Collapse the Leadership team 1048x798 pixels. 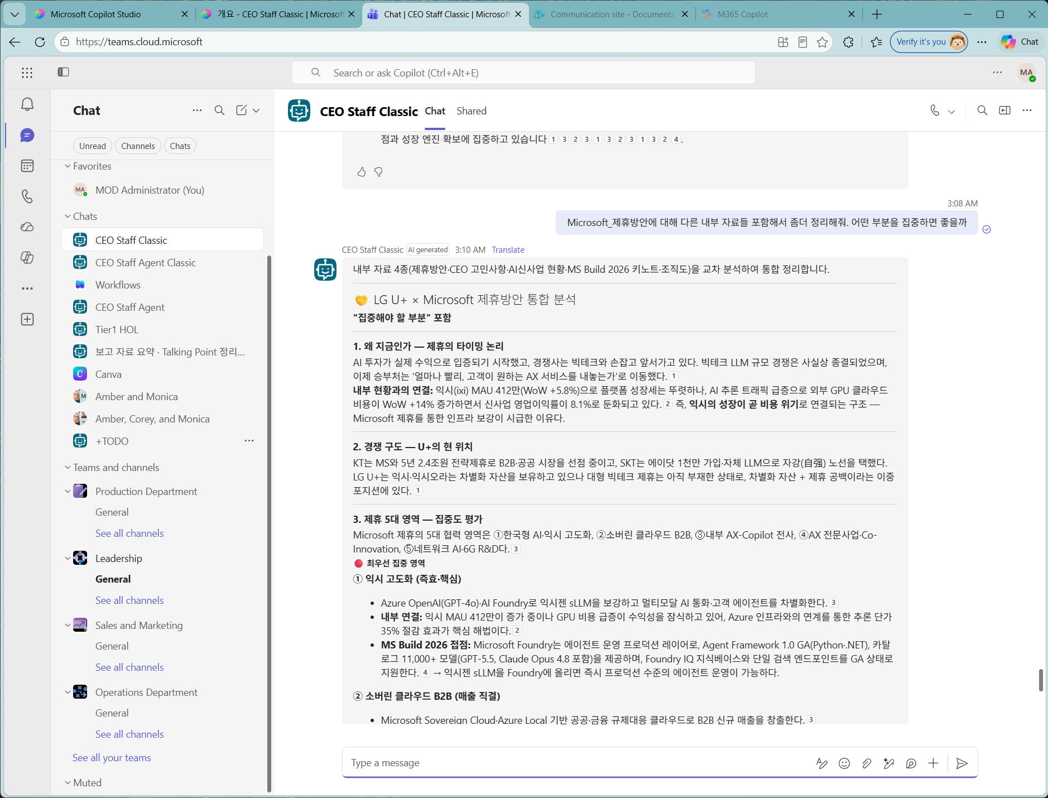coord(68,559)
